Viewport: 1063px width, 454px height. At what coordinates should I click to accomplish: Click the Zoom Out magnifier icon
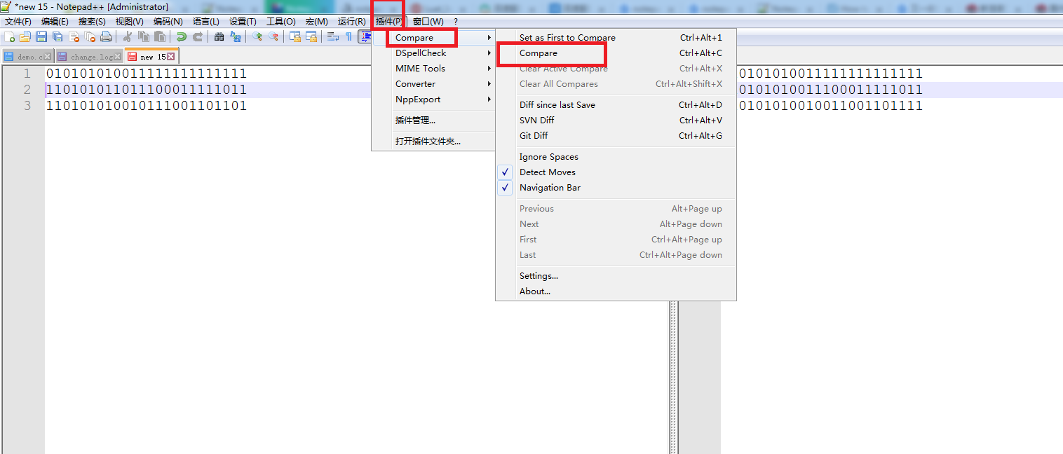tap(273, 37)
